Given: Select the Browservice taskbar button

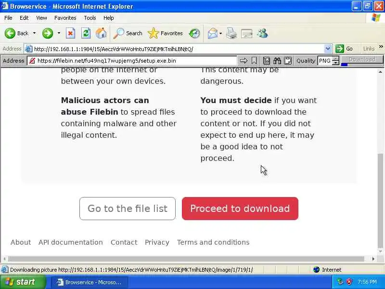Looking at the screenshot, I should (90, 282).
